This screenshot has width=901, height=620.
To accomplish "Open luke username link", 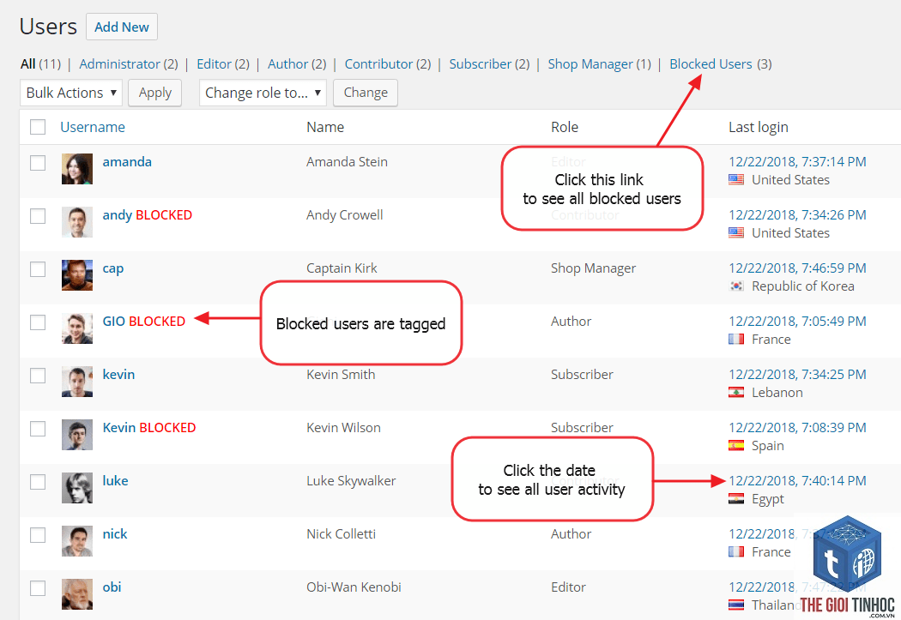I will click(116, 480).
